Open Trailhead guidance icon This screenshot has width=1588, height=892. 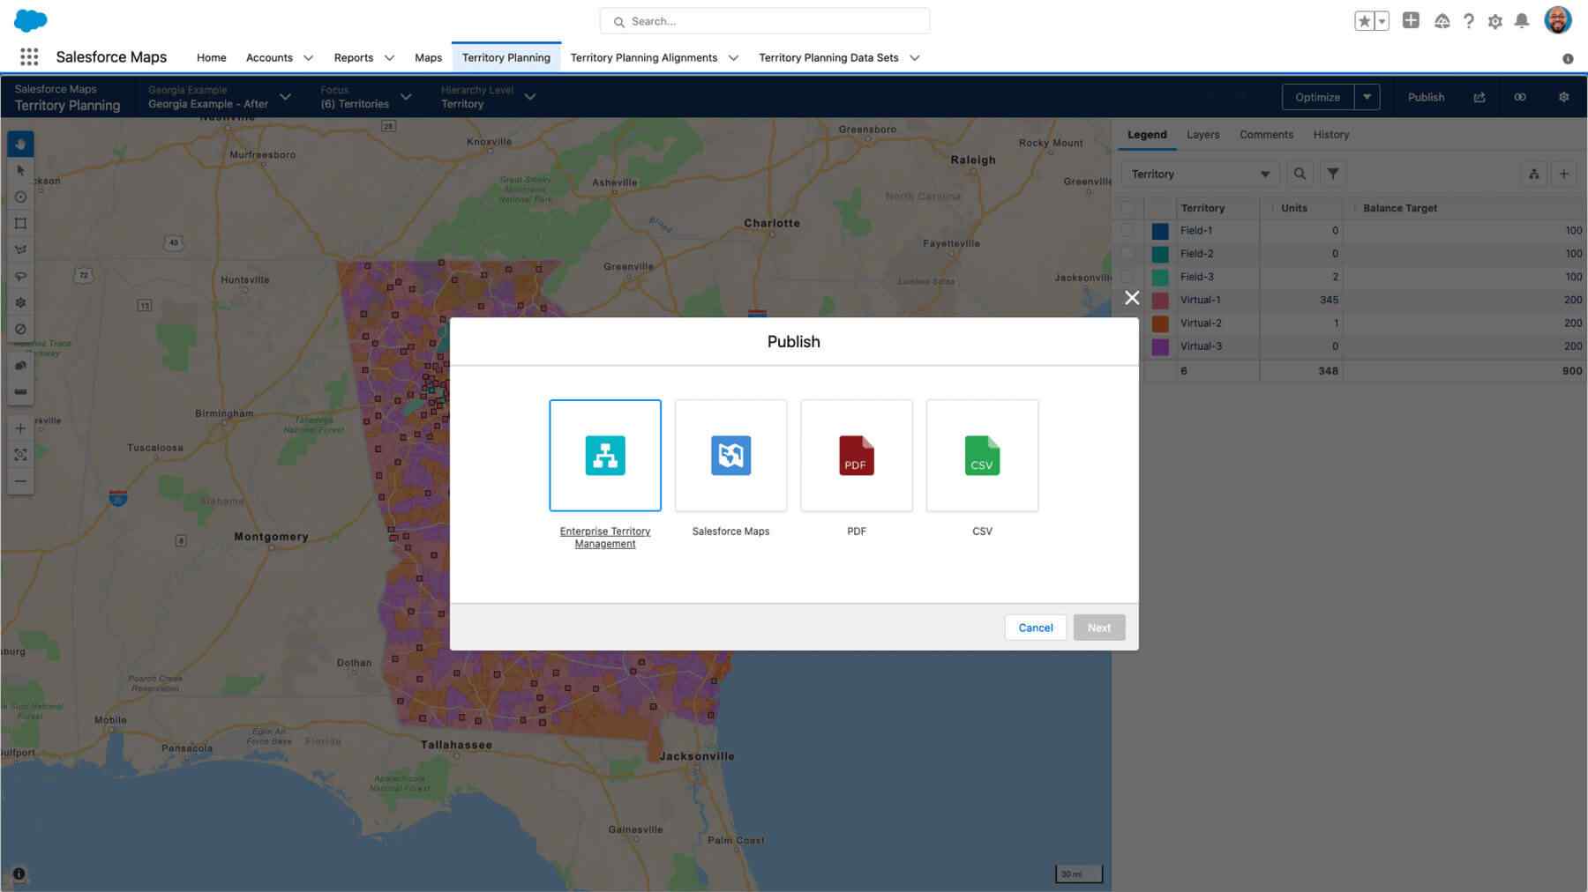pos(1442,21)
